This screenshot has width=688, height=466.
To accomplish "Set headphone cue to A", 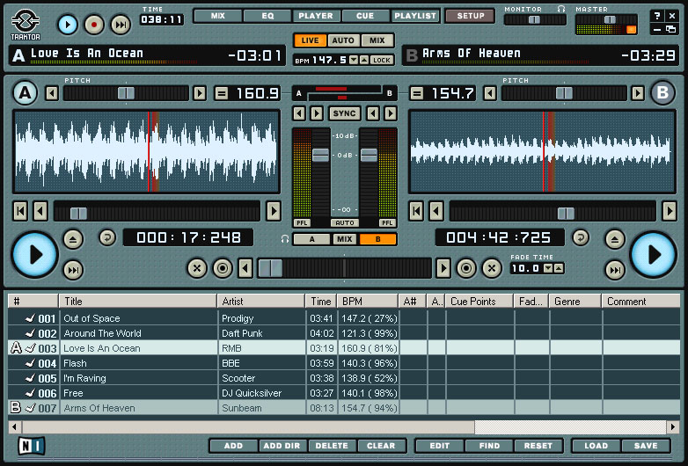I will pyautogui.click(x=311, y=239).
